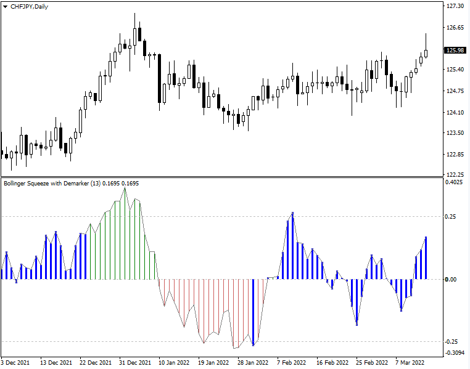Click the 122.25 price axis value
This screenshot has height=369, width=470.
coord(455,174)
